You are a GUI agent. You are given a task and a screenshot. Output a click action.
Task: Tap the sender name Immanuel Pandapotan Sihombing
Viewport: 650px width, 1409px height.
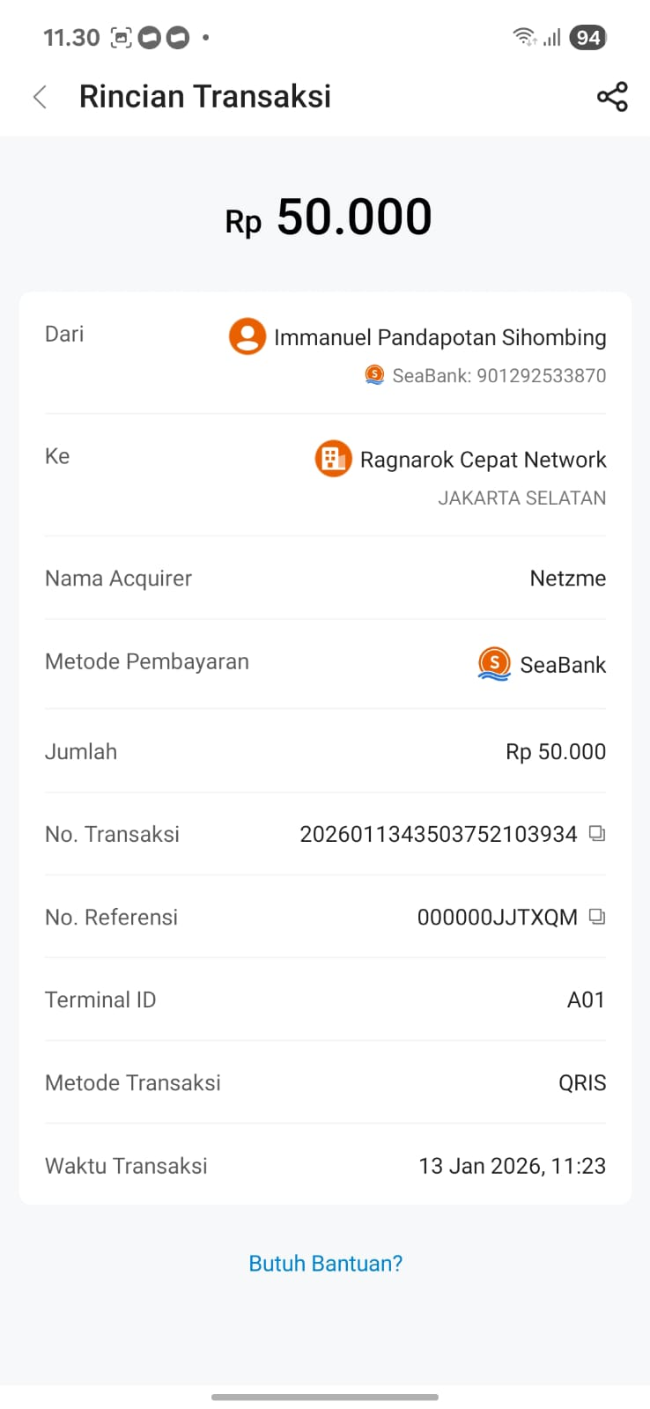point(439,337)
